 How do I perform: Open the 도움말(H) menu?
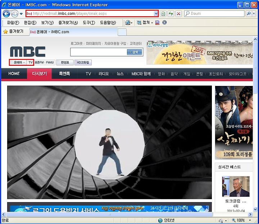click(108, 23)
